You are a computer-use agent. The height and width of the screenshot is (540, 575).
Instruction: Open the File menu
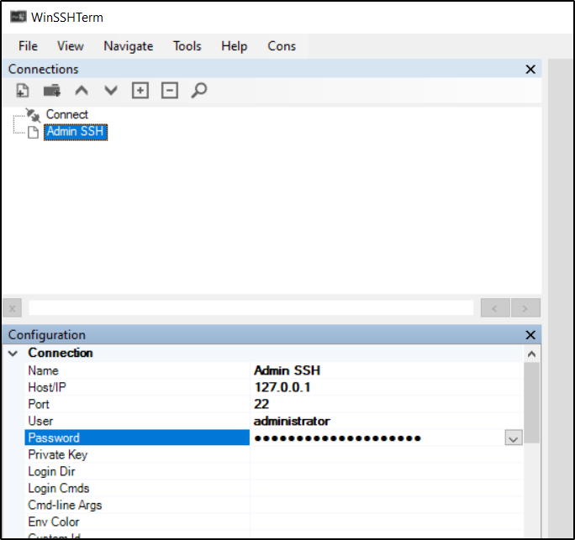tap(28, 46)
